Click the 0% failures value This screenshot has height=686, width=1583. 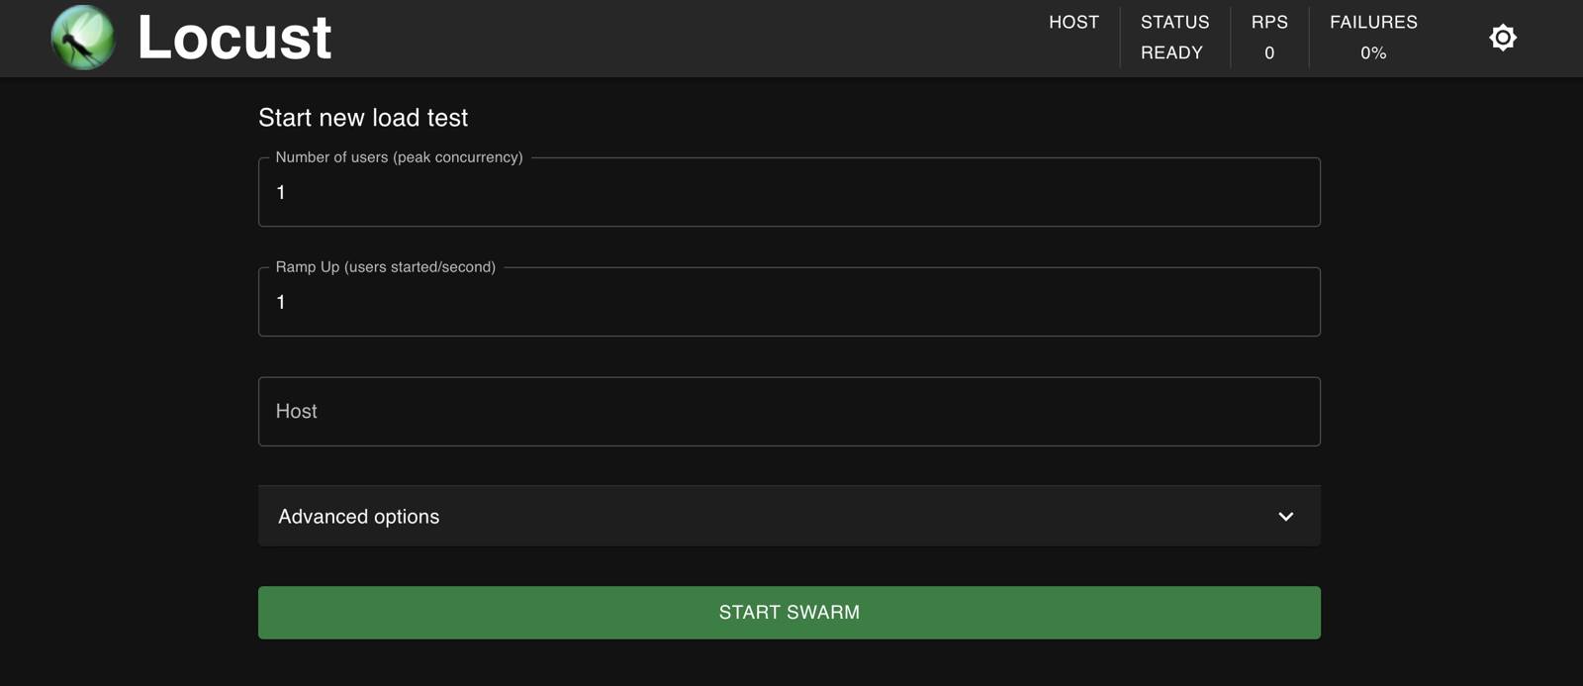(x=1374, y=51)
